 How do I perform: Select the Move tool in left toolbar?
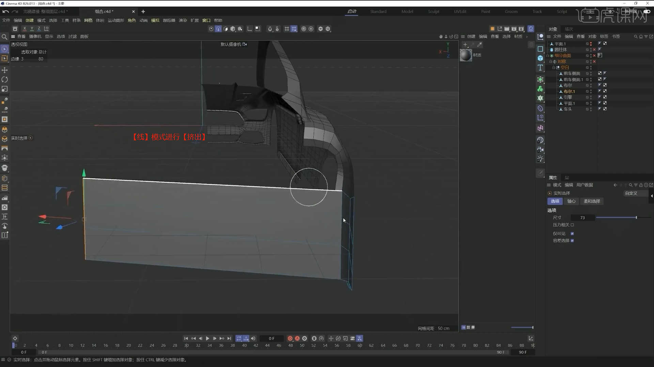[x=5, y=70]
